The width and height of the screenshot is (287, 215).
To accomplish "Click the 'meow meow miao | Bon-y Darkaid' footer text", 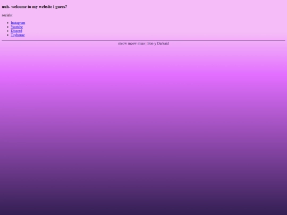I will click(x=143, y=44).
